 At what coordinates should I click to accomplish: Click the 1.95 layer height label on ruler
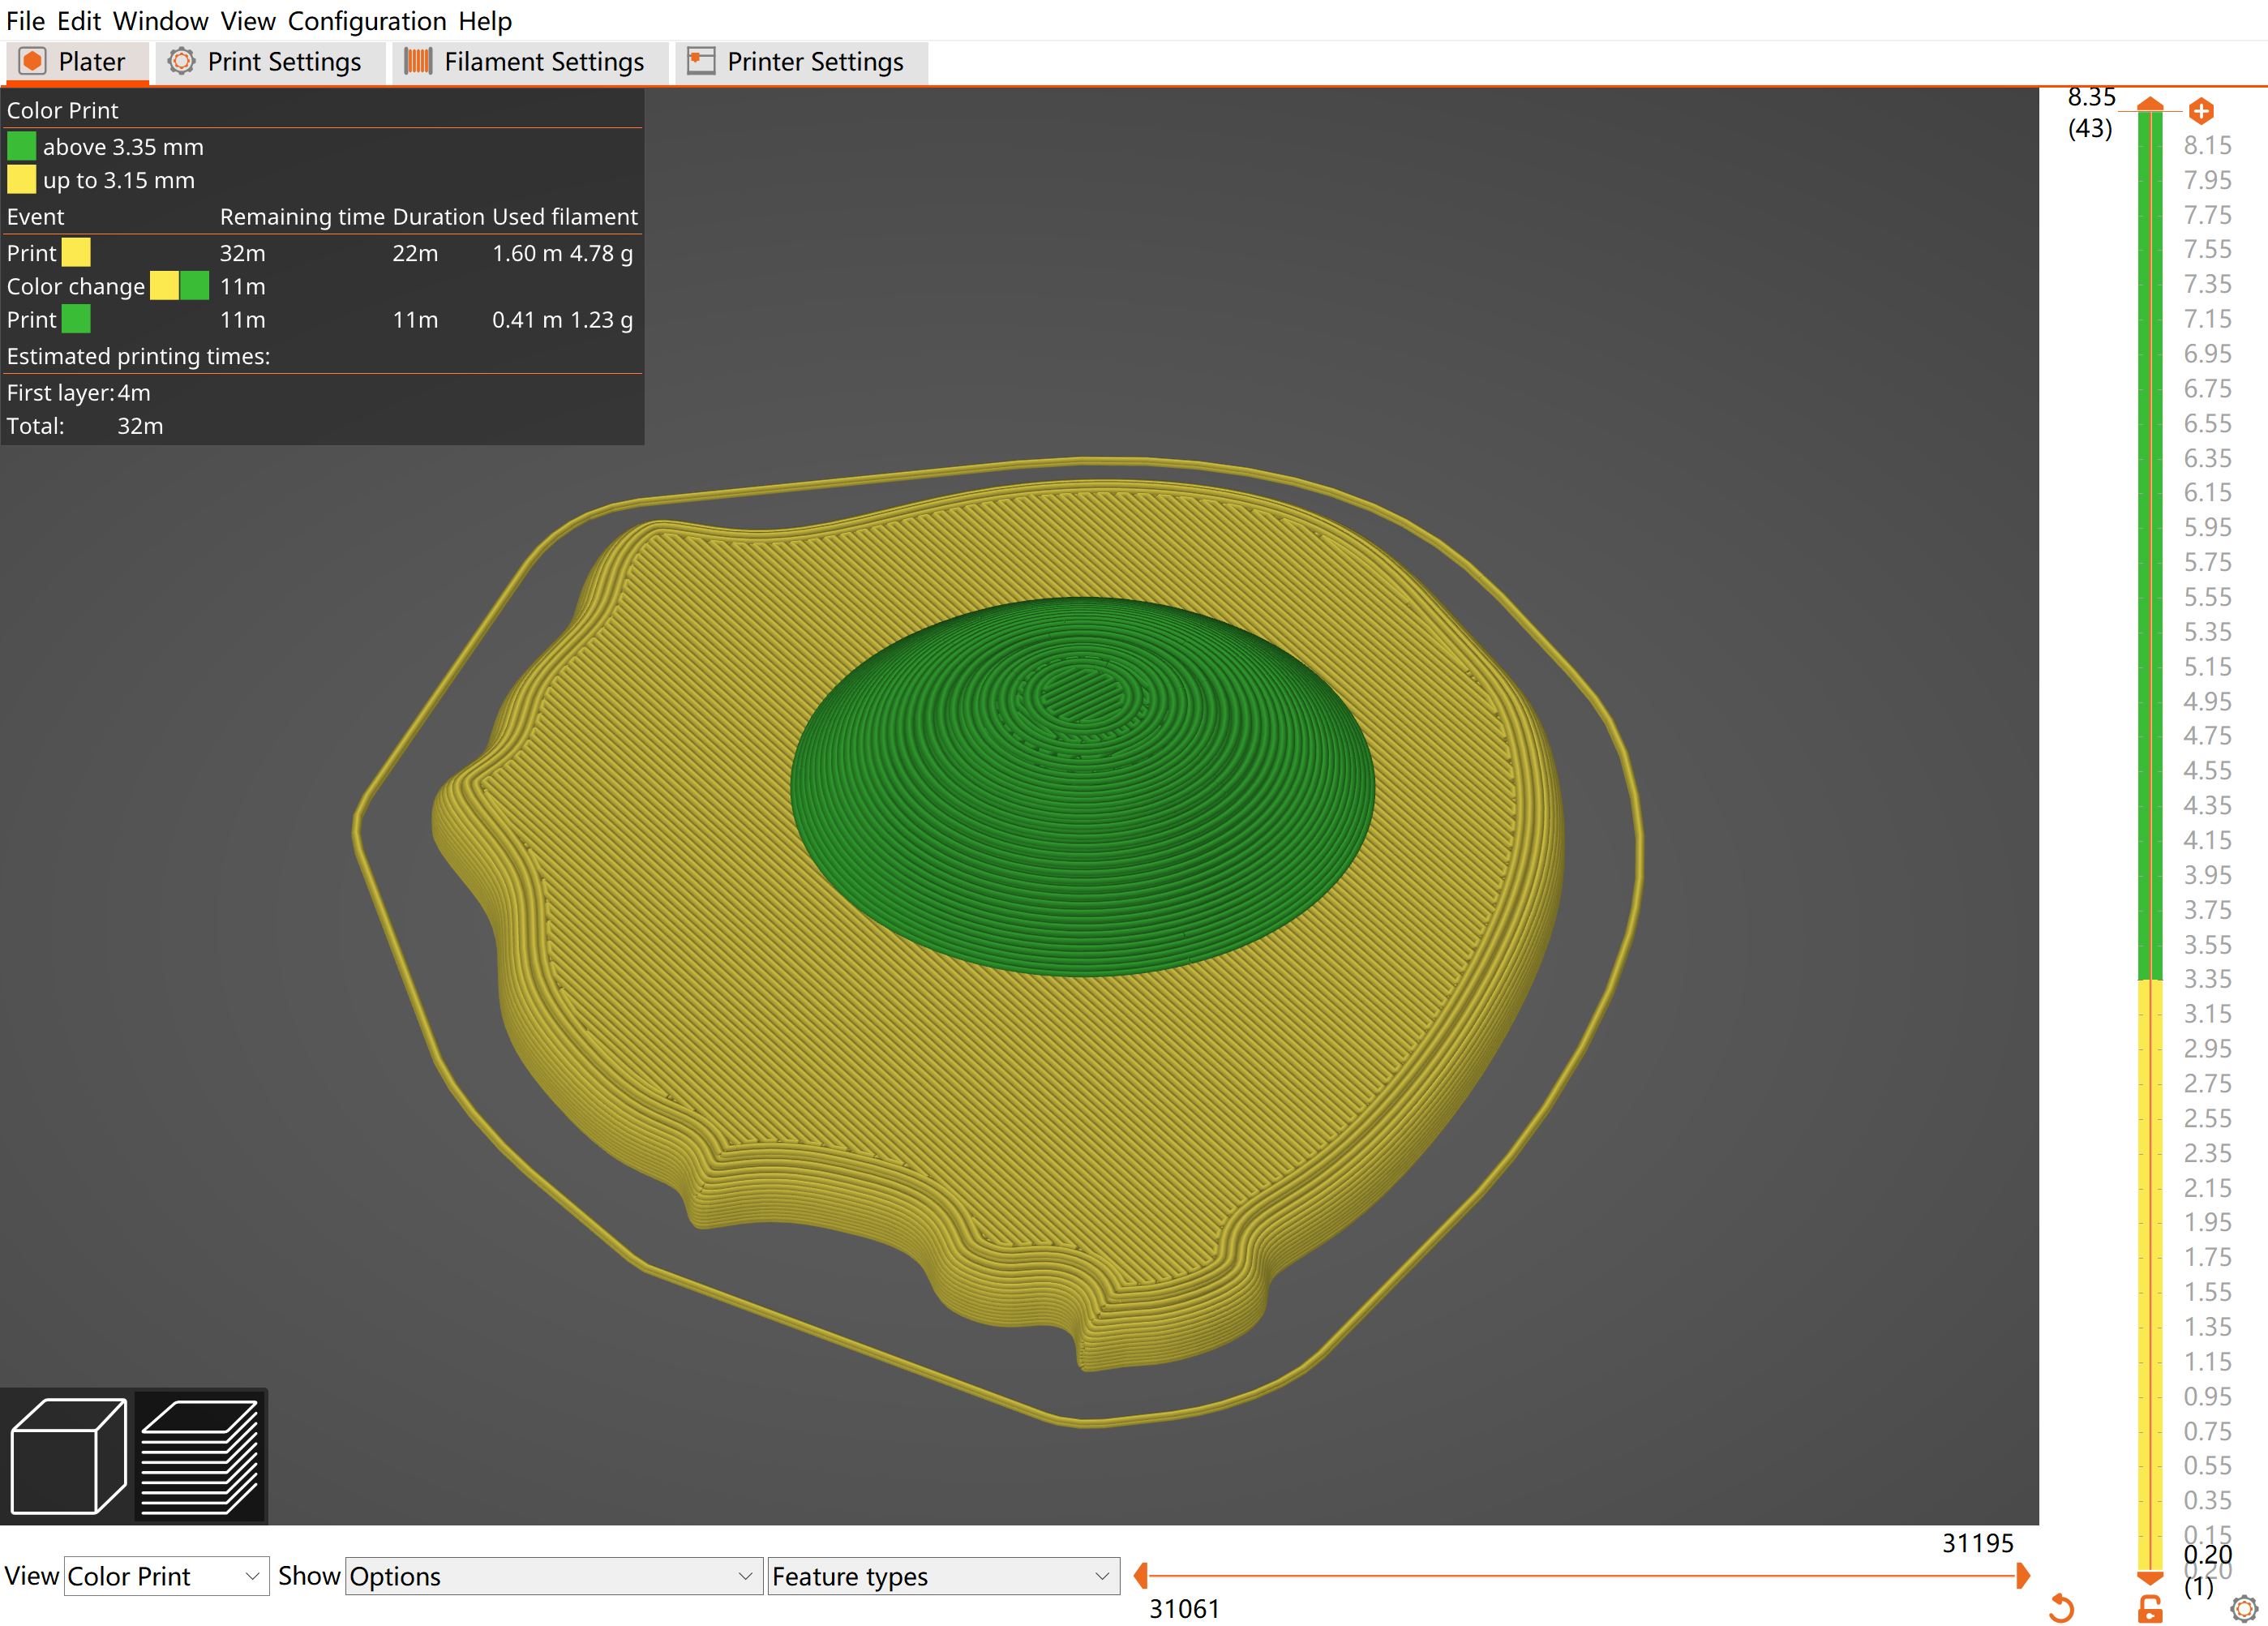(2207, 1222)
